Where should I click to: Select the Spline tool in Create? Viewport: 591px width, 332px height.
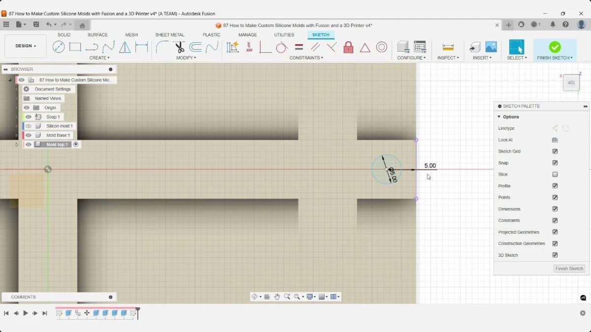click(108, 47)
